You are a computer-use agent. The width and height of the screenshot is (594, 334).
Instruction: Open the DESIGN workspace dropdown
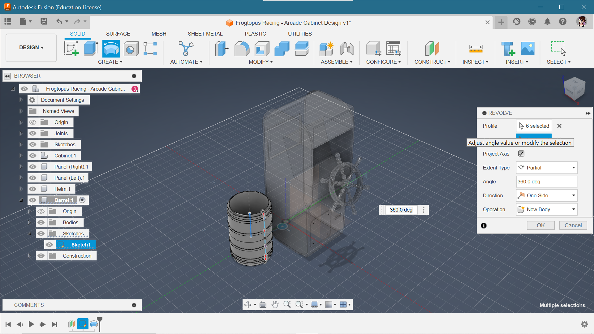[x=31, y=47]
